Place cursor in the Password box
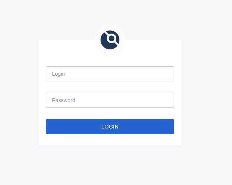Image resolution: width=232 pixels, height=185 pixels. pyautogui.click(x=110, y=100)
